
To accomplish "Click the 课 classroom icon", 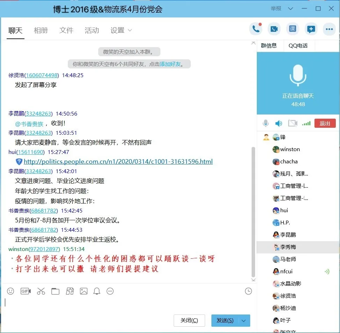I will pos(292,29).
